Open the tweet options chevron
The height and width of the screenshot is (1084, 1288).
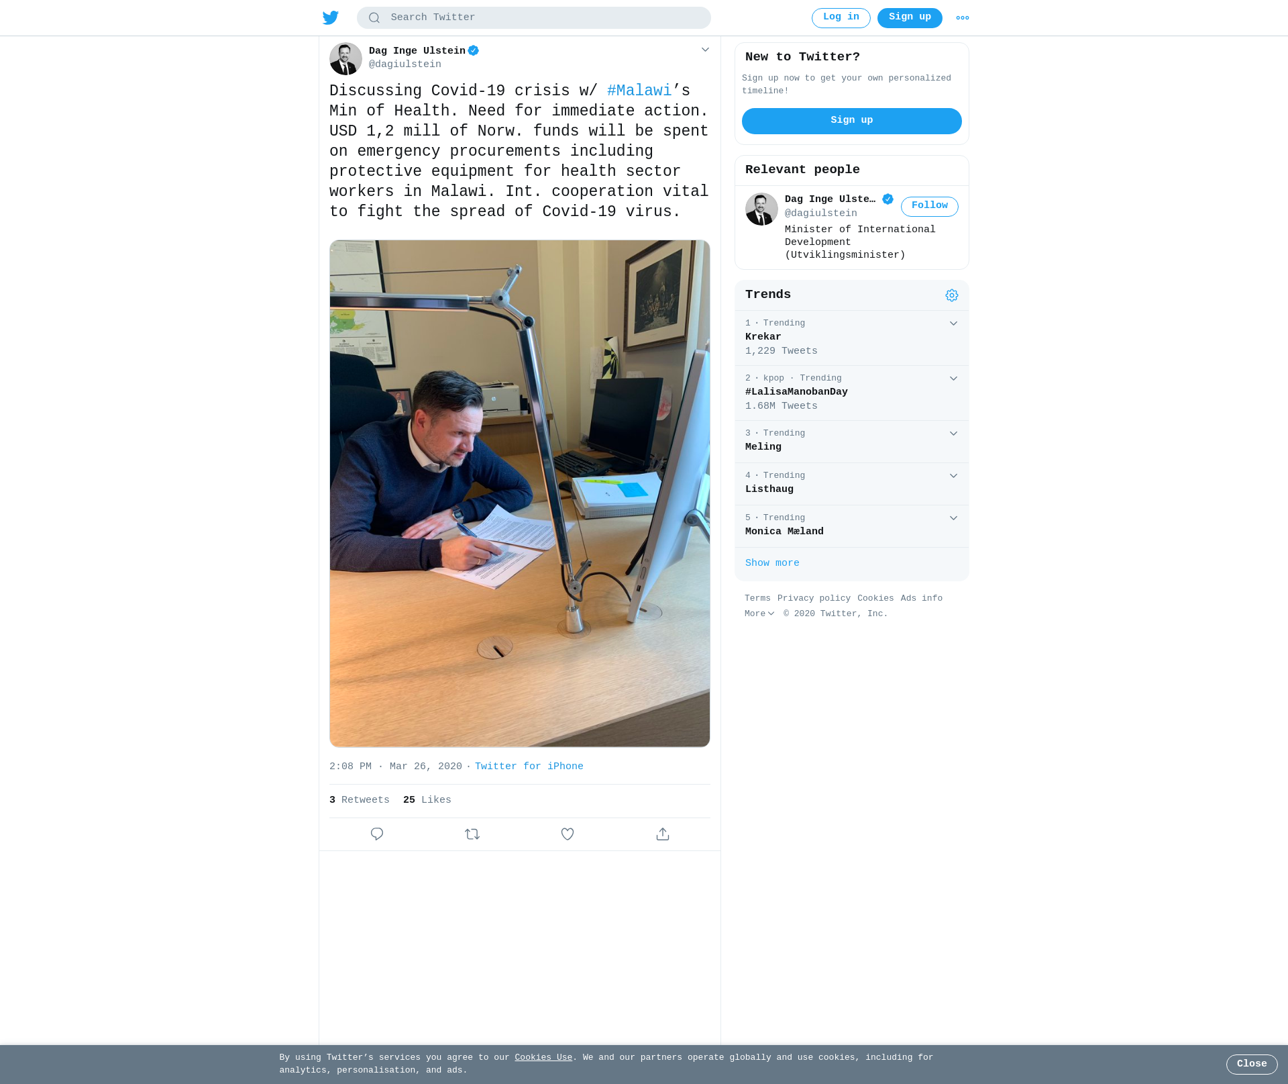pyautogui.click(x=705, y=50)
